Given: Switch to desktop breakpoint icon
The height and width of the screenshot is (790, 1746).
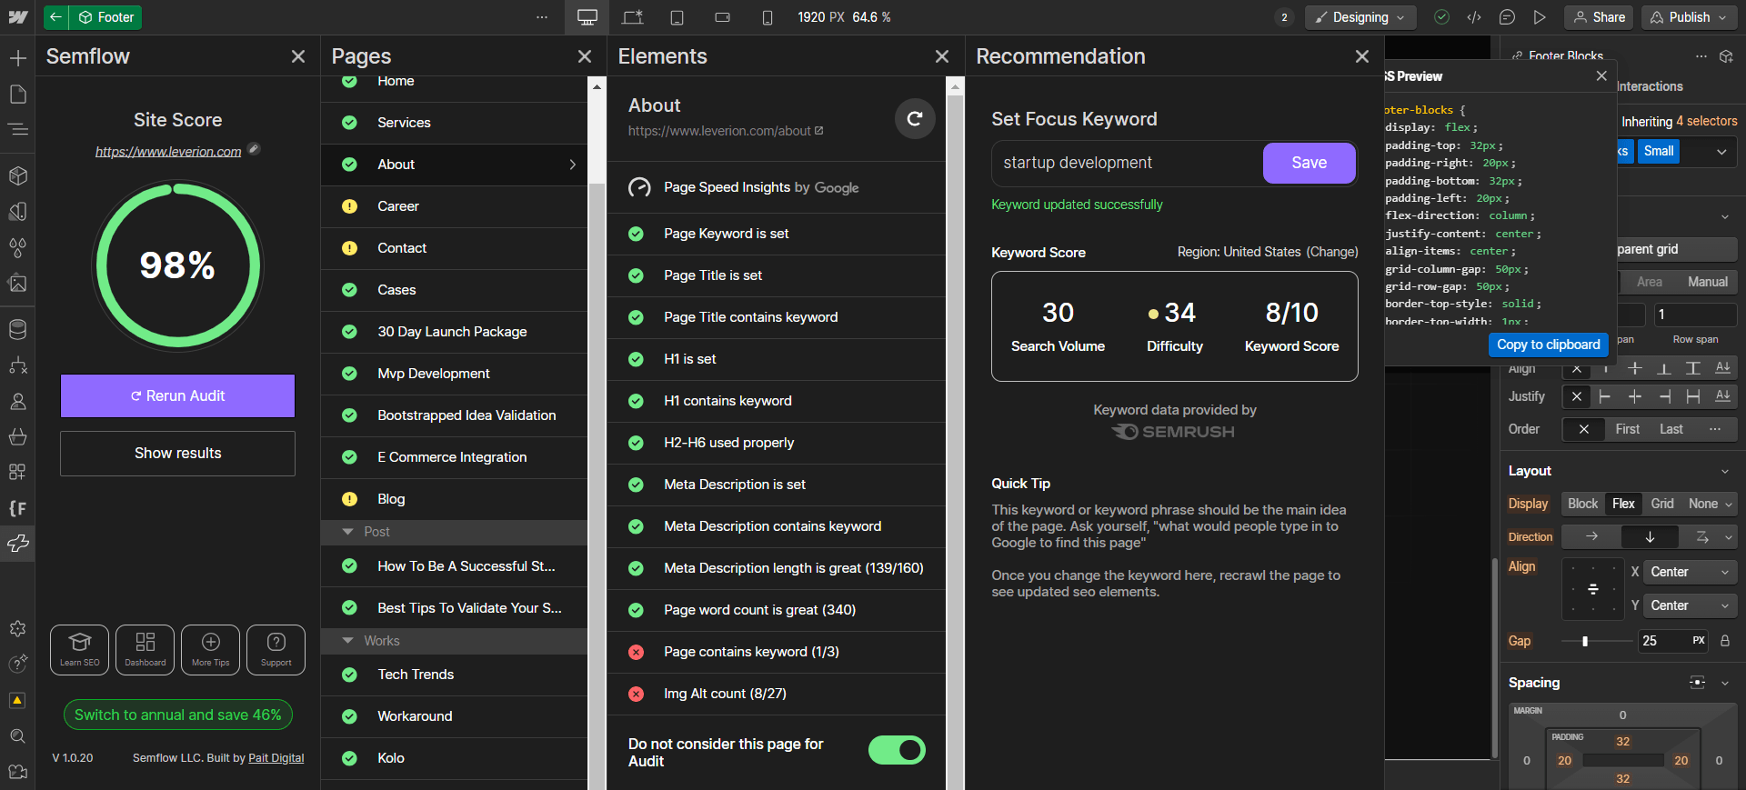Looking at the screenshot, I should [x=587, y=17].
